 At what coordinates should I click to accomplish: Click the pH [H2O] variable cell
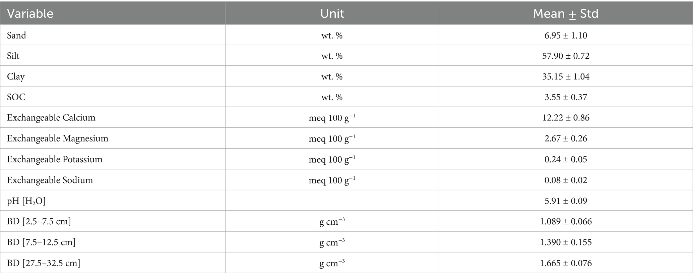[26, 201]
